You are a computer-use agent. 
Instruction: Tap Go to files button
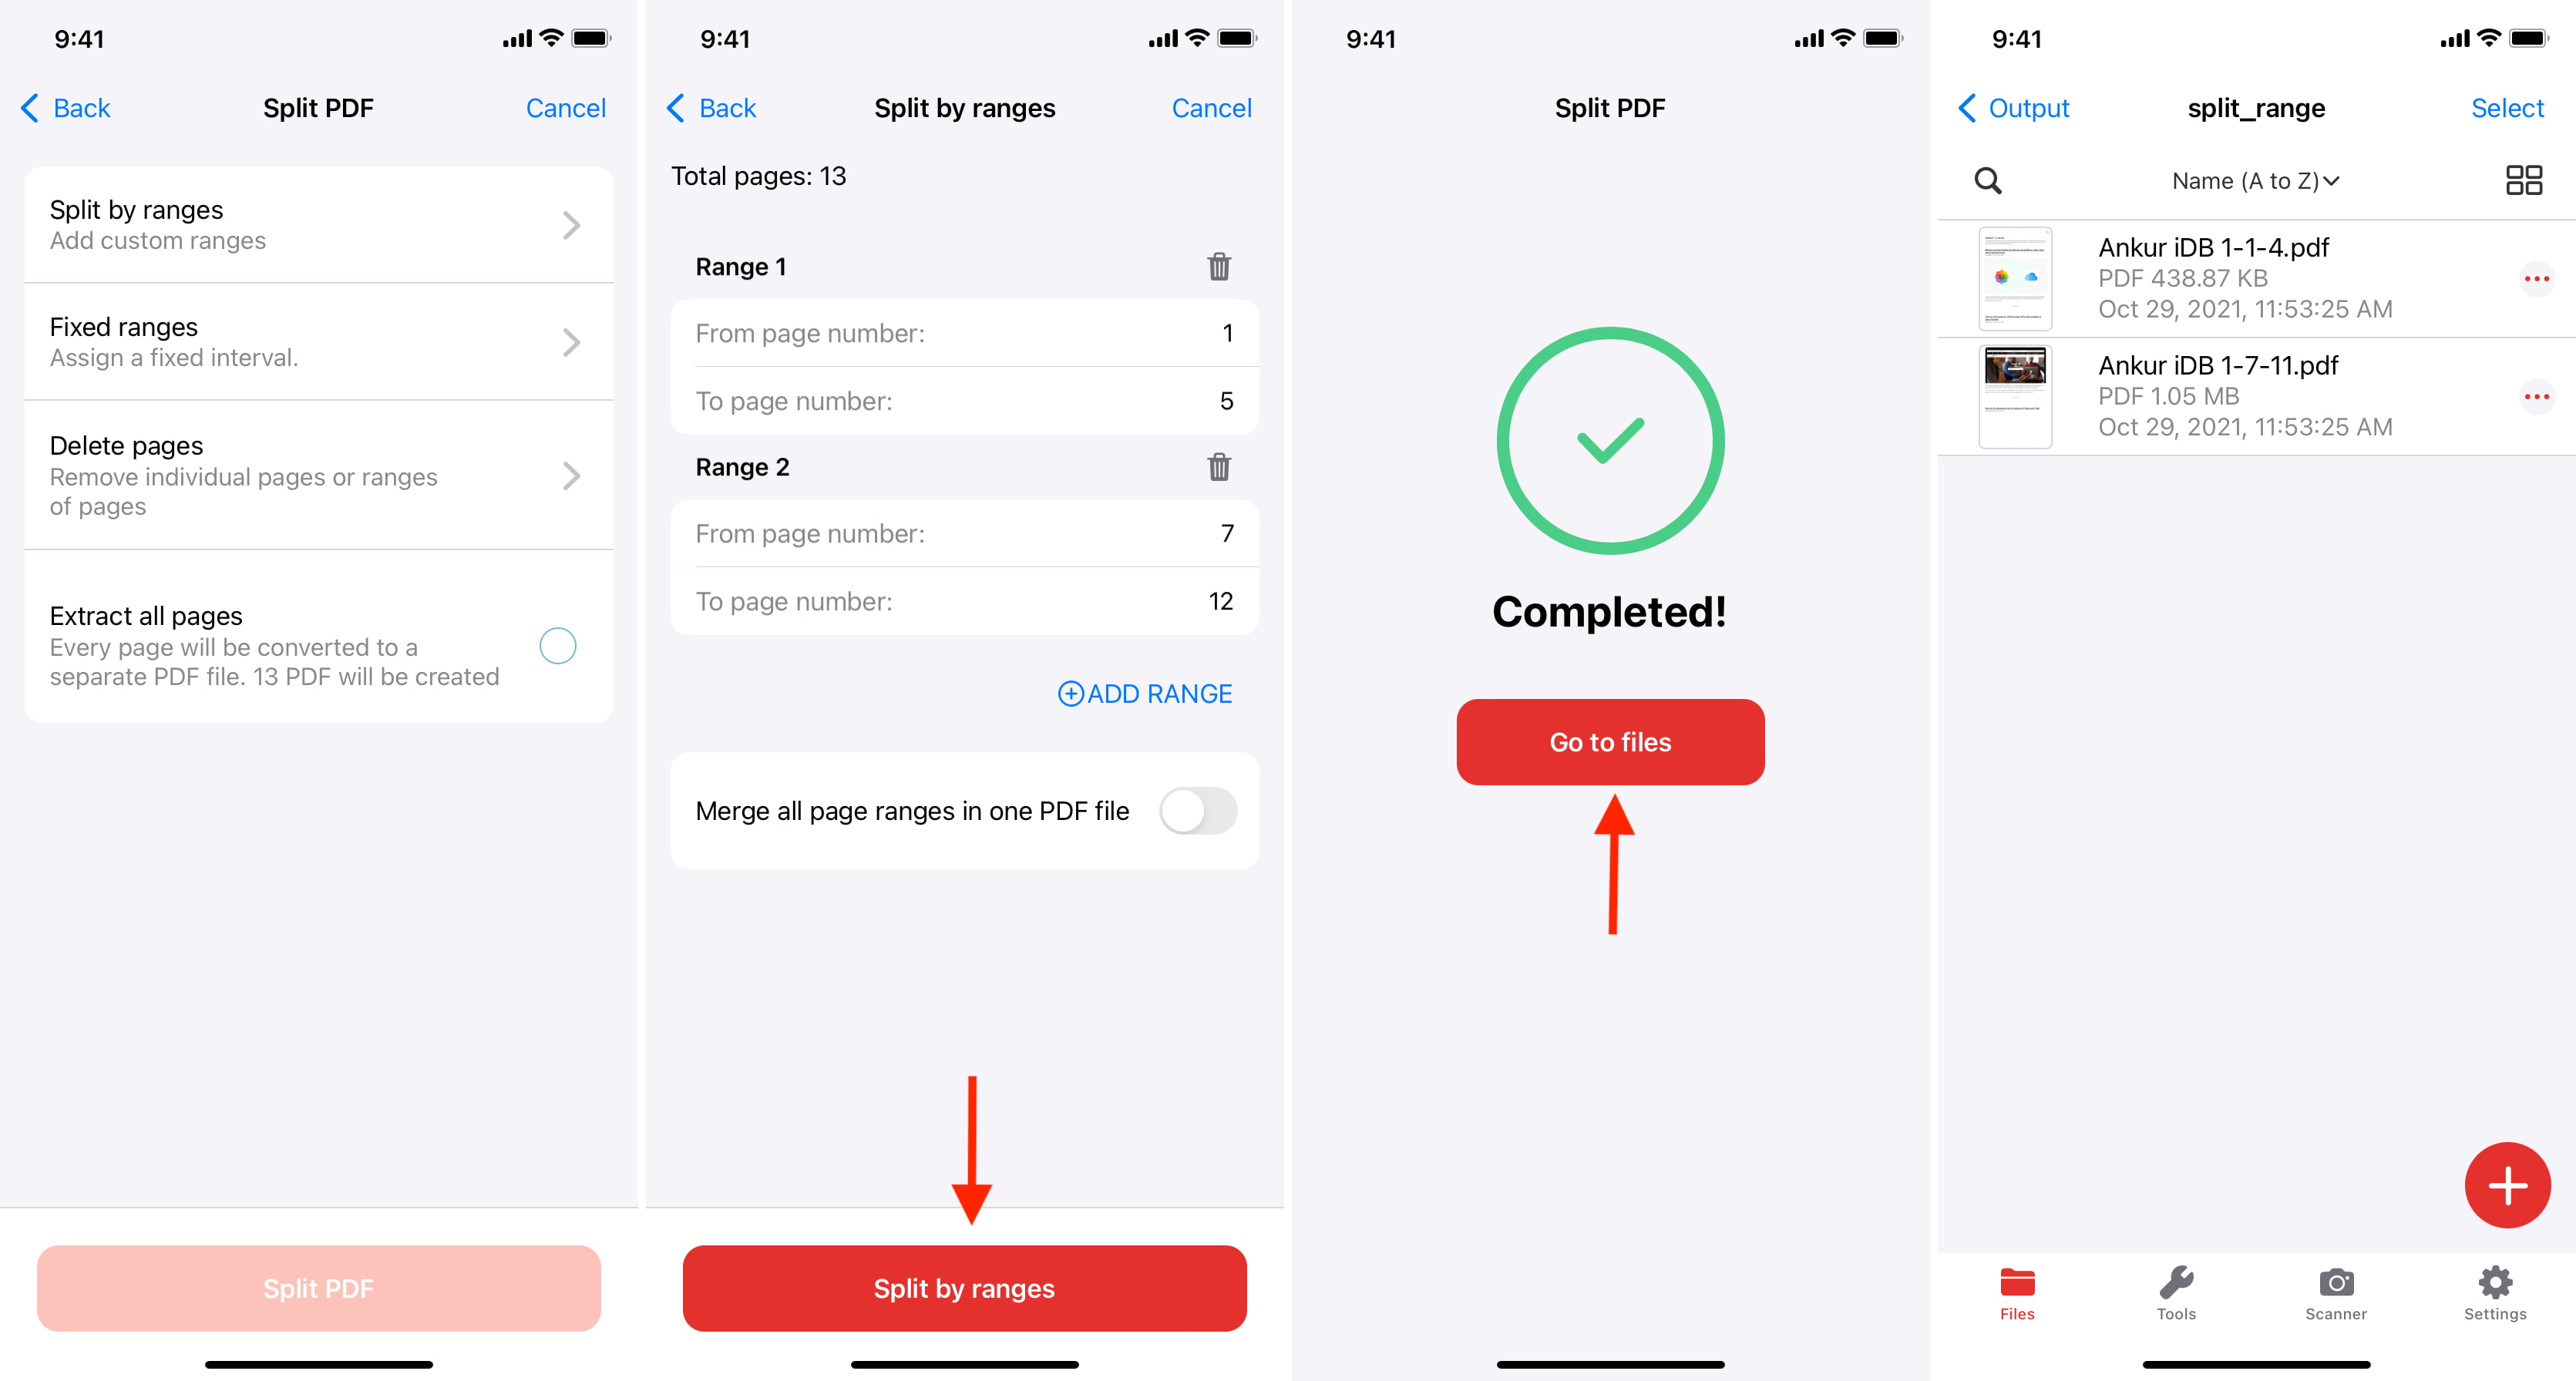coord(1609,741)
